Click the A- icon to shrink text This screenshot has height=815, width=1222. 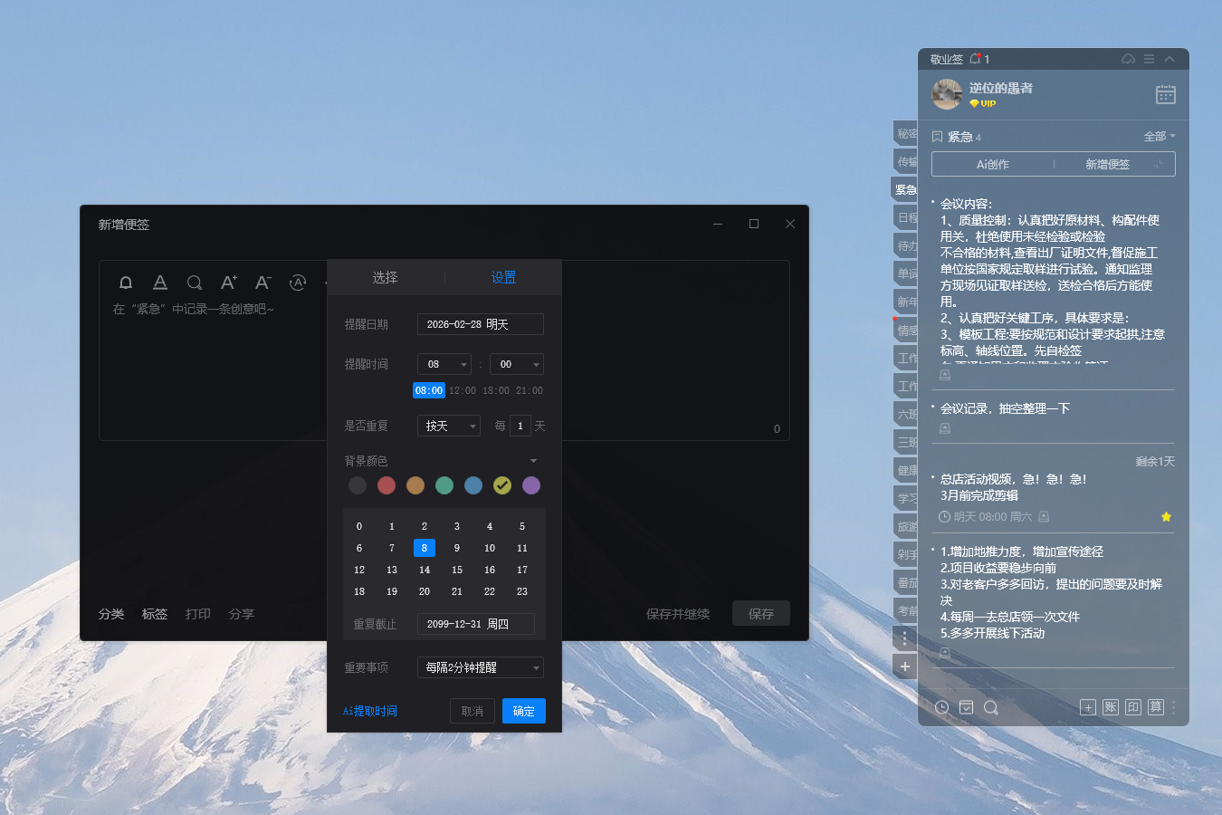point(263,283)
